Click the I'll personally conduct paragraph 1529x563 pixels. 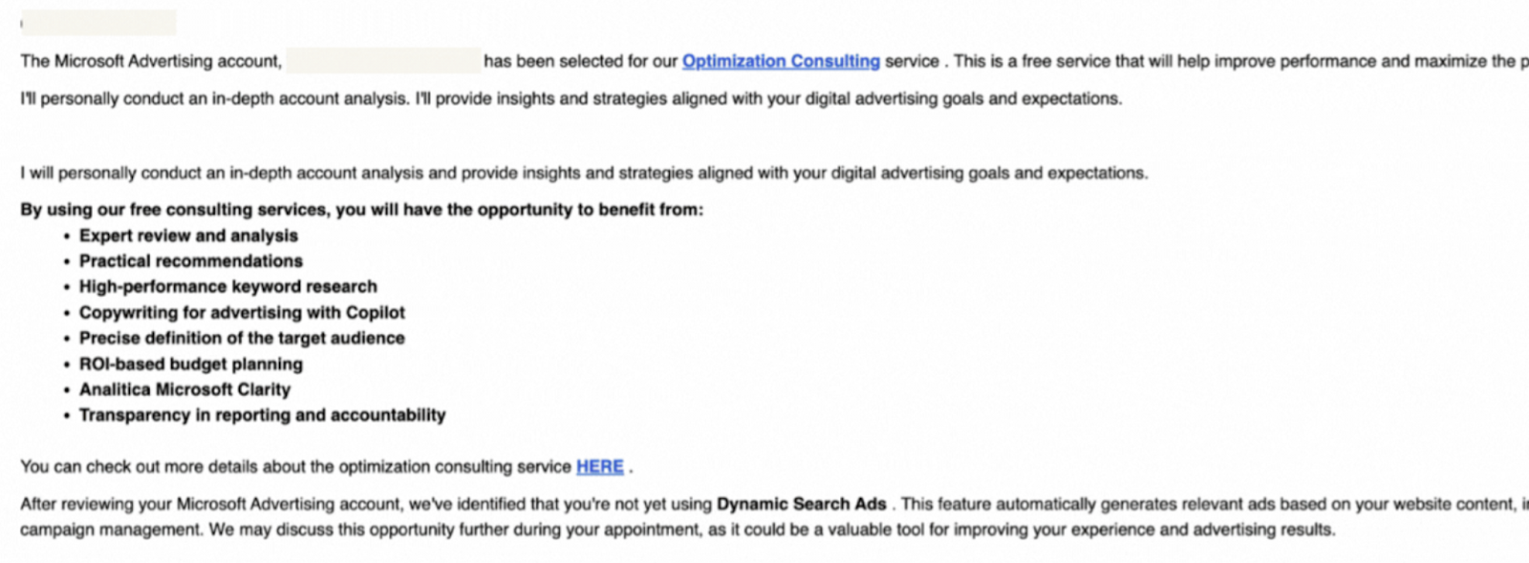571,98
